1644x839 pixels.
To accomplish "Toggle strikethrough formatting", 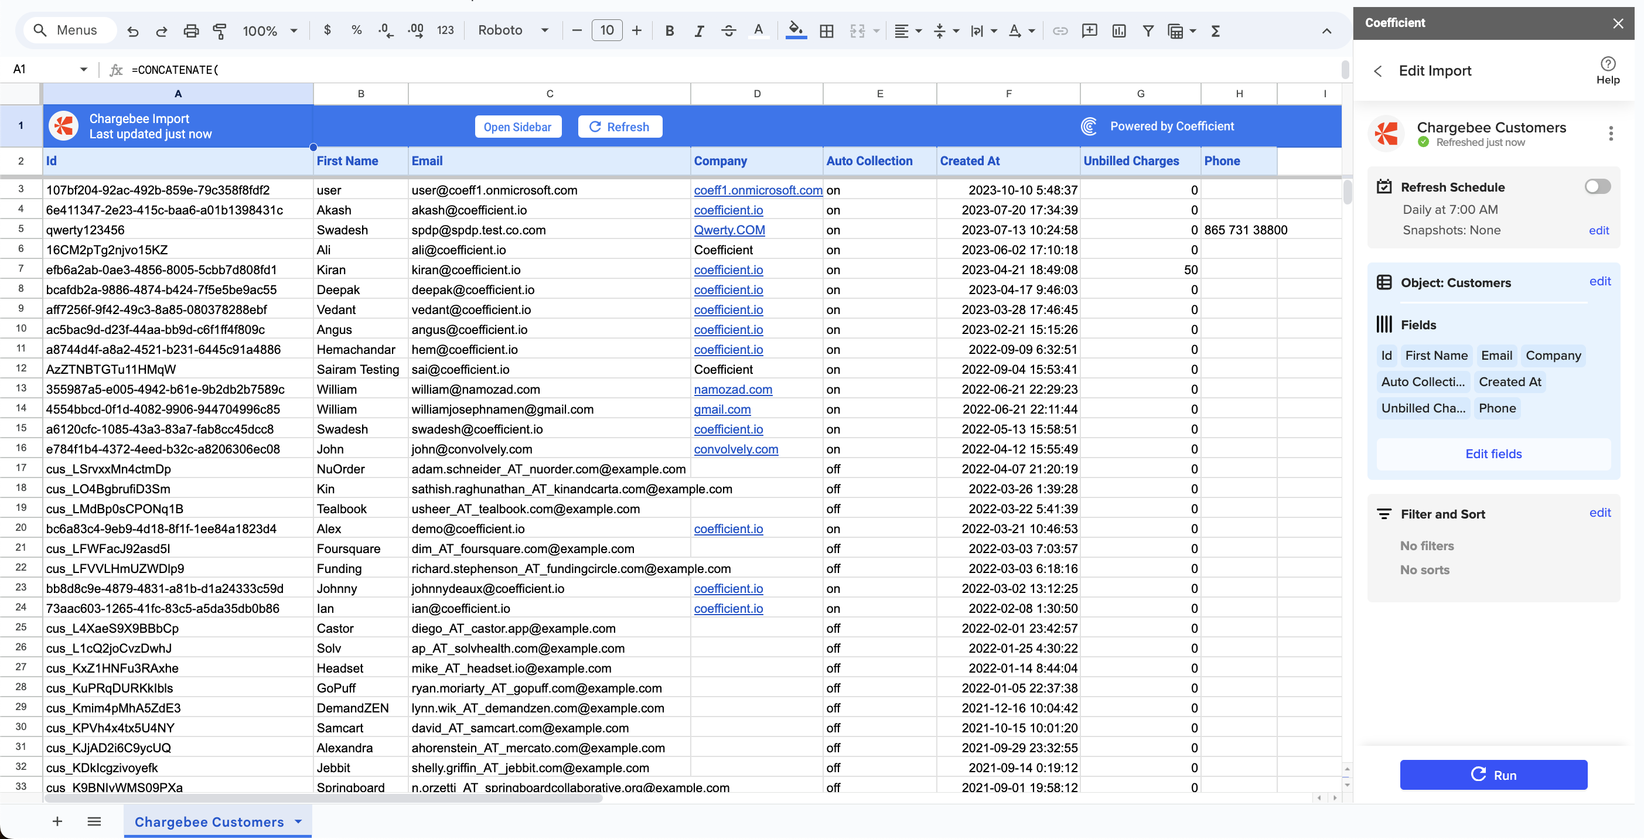I will [728, 30].
